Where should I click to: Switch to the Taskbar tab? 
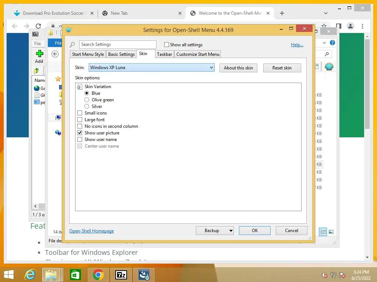pos(165,54)
